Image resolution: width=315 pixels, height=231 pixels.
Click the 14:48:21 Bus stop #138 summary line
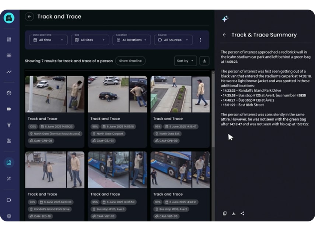248,100
